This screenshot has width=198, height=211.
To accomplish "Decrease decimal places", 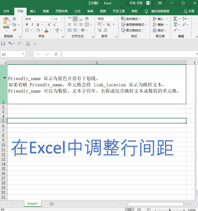I will click(105, 30).
